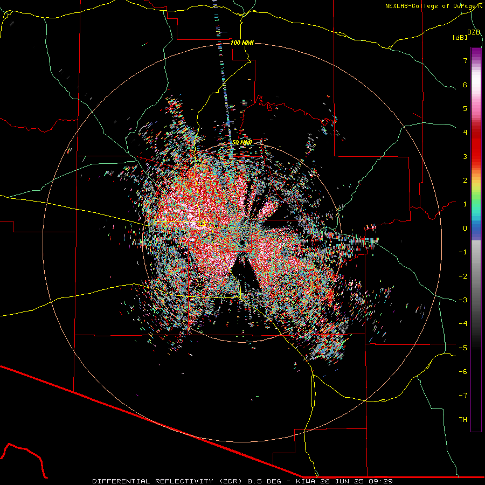Click the TH label on the scale
Viewport: 485px width, 485px height.
(463, 420)
